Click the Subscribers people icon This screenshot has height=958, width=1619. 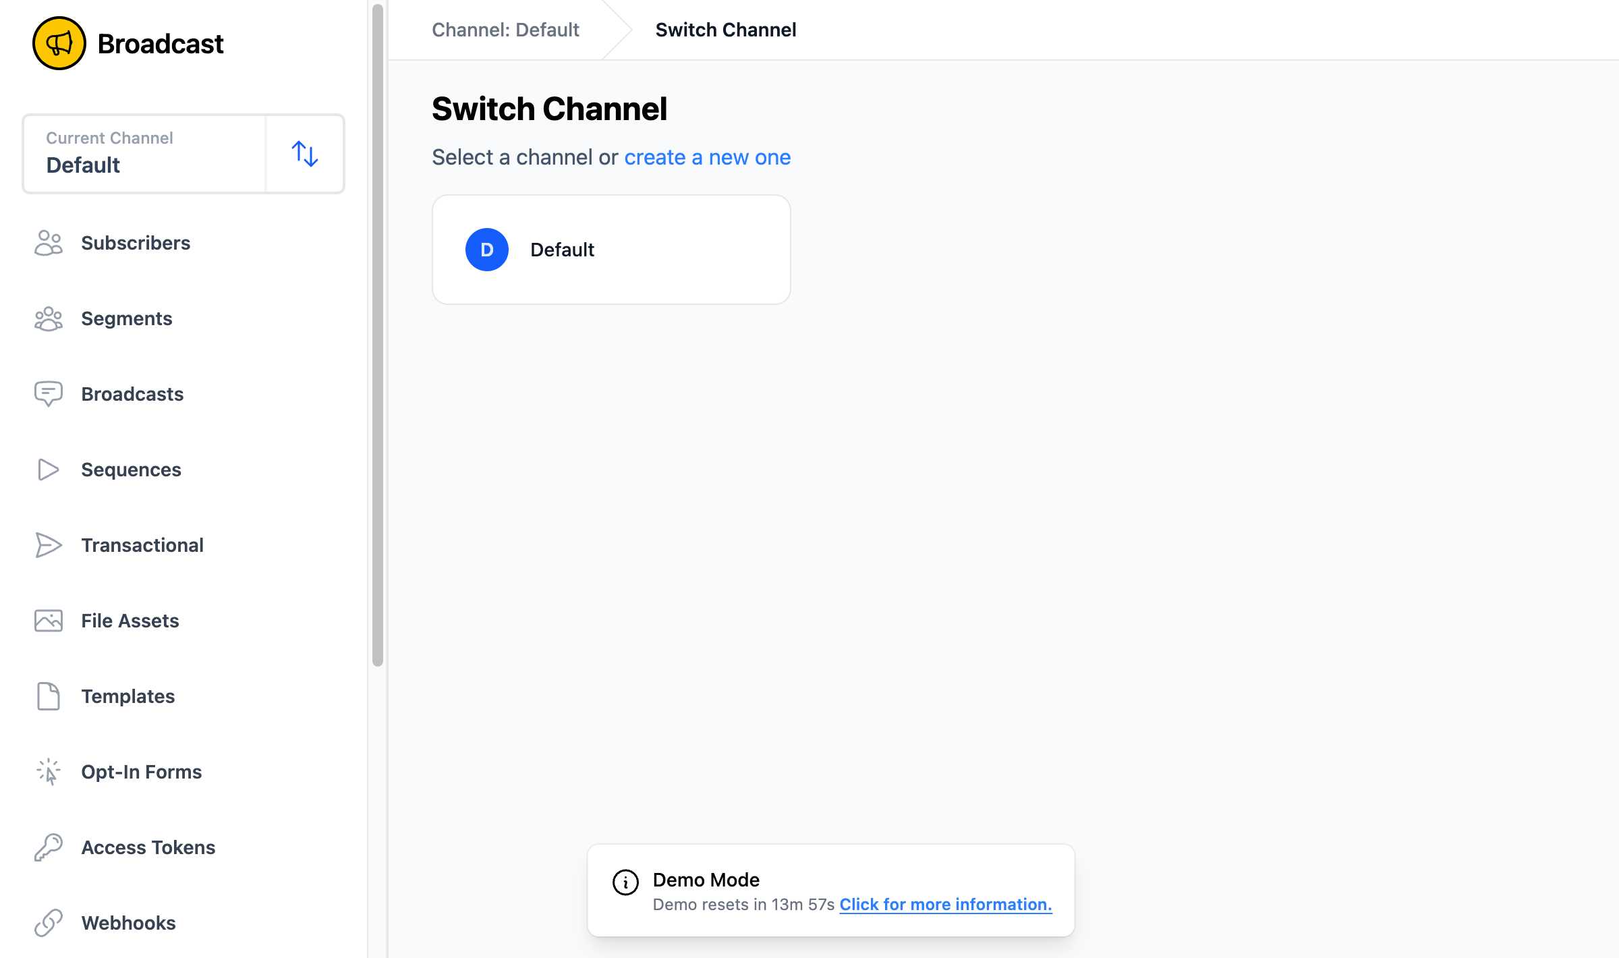49,243
